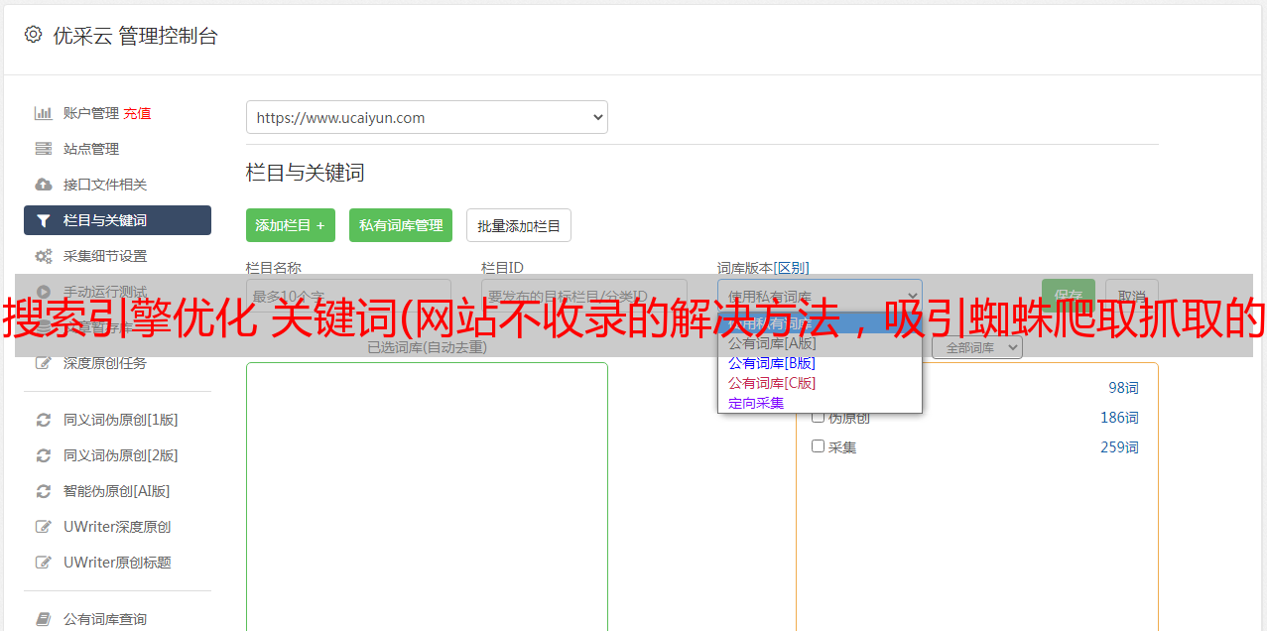
Task: Click the cloud upload icon for 接口文件相关
Action: click(43, 185)
